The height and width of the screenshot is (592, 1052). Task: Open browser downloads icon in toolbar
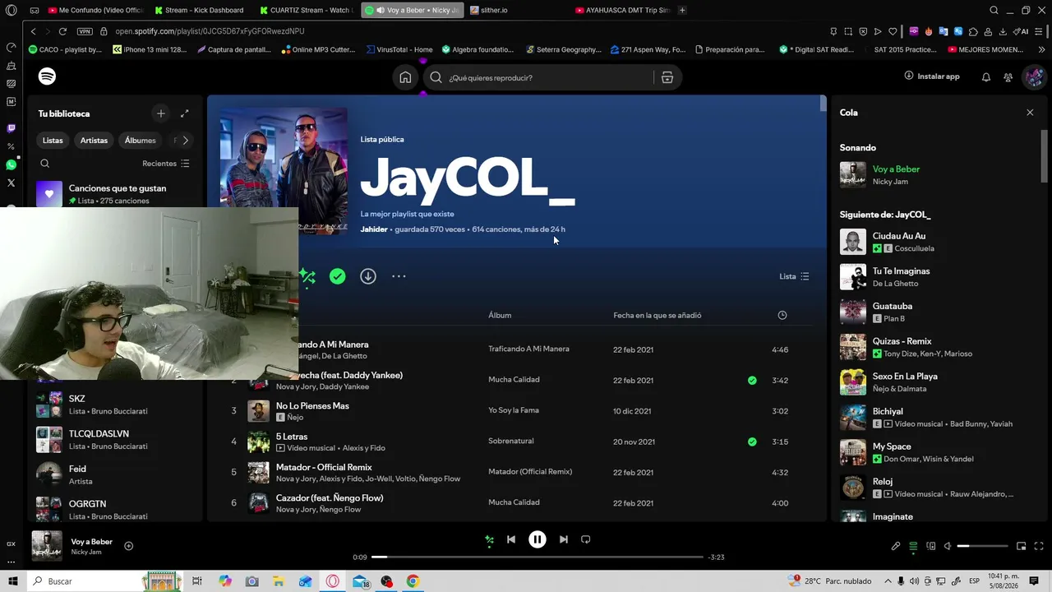coord(1003,31)
